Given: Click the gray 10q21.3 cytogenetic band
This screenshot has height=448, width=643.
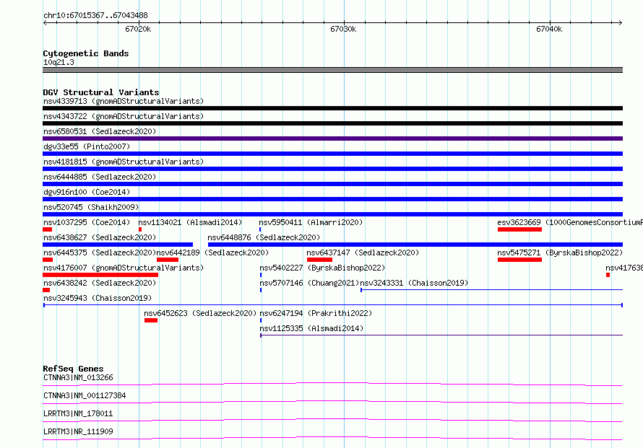Looking at the screenshot, I should (332, 70).
